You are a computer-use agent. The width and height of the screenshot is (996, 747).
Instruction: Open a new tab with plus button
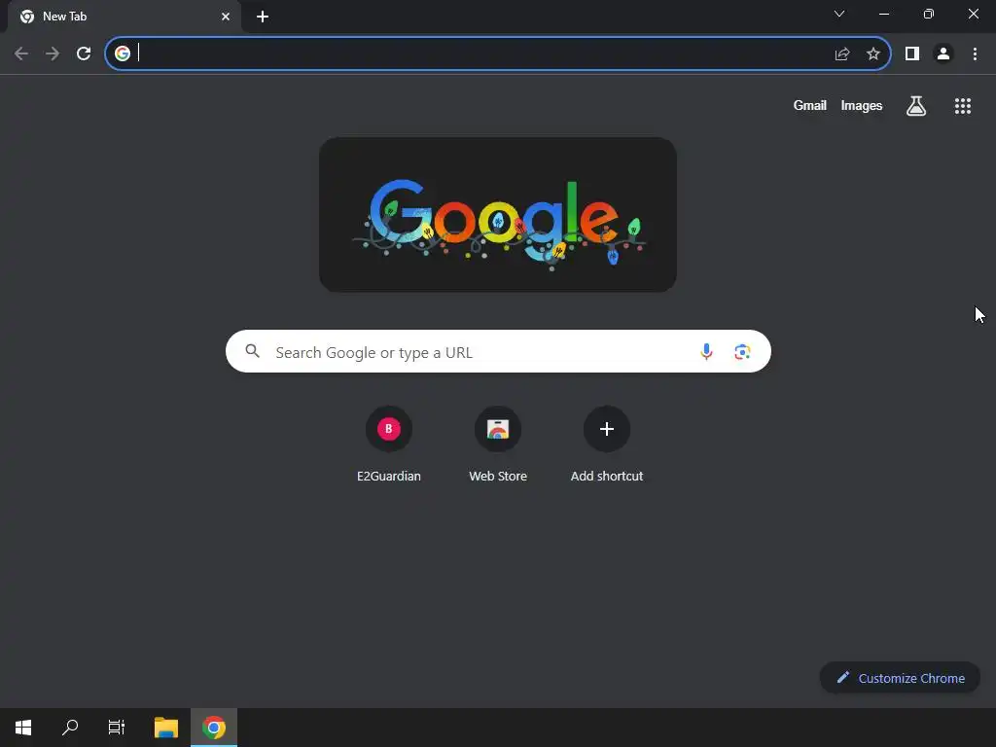[263, 18]
